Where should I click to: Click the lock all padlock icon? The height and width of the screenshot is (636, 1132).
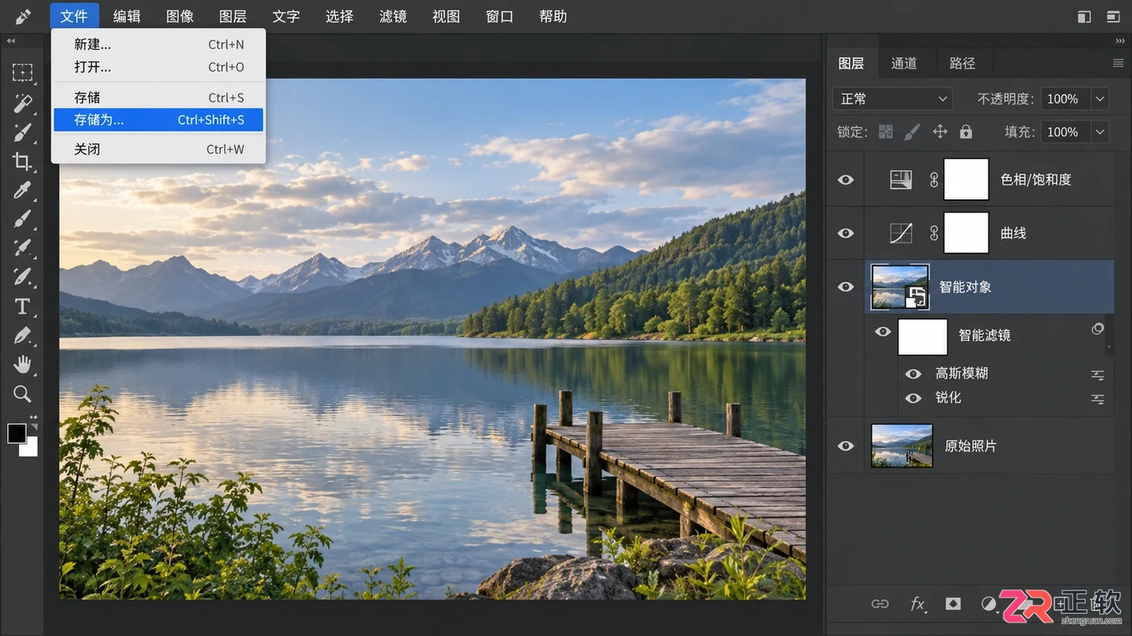click(966, 132)
